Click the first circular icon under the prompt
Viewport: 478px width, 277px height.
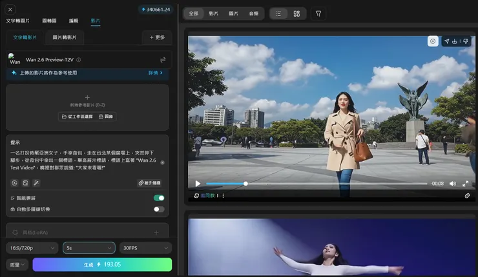[14, 183]
